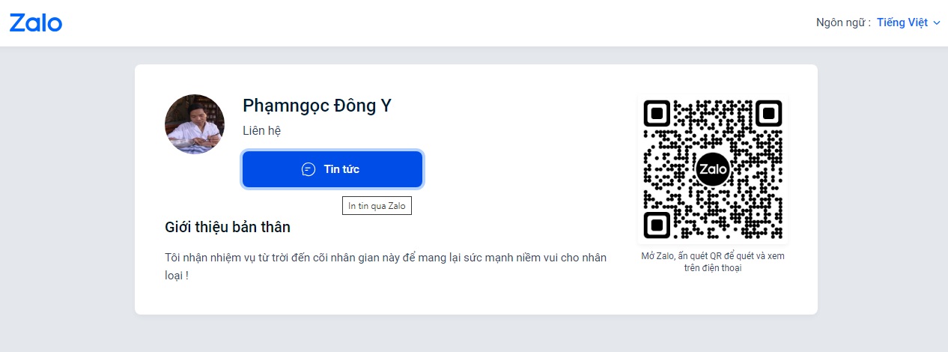Click the gray background below the profile card
948x352 pixels.
(x=474, y=333)
